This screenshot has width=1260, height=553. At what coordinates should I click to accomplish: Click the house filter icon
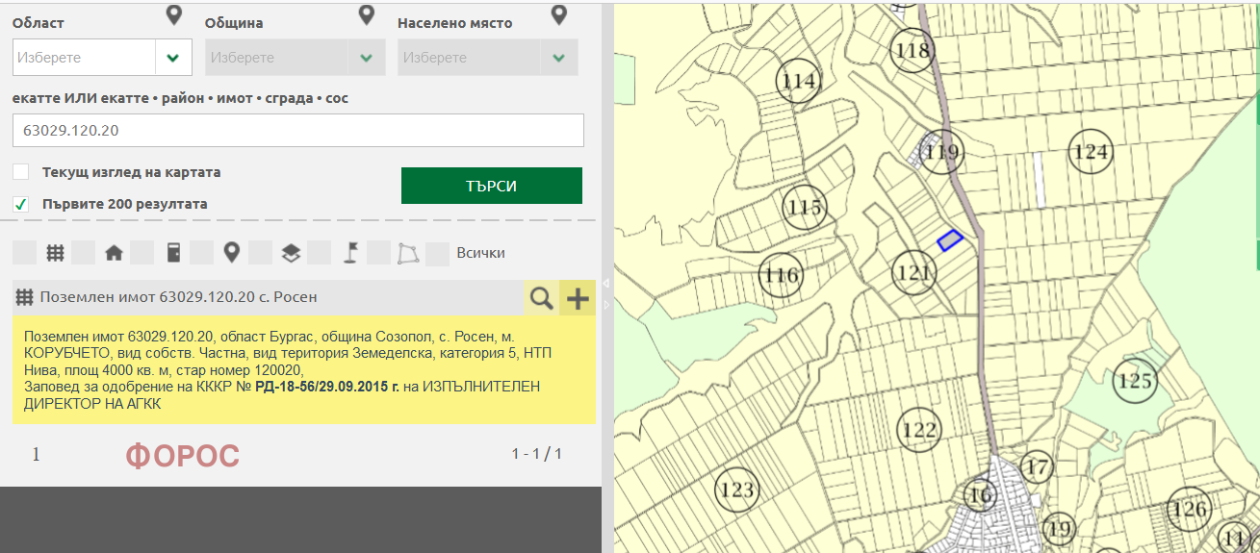(114, 253)
